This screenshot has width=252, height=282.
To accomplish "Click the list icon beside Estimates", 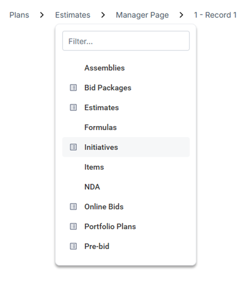I will pos(73,108).
